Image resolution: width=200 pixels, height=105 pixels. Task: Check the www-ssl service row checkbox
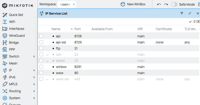41,79
